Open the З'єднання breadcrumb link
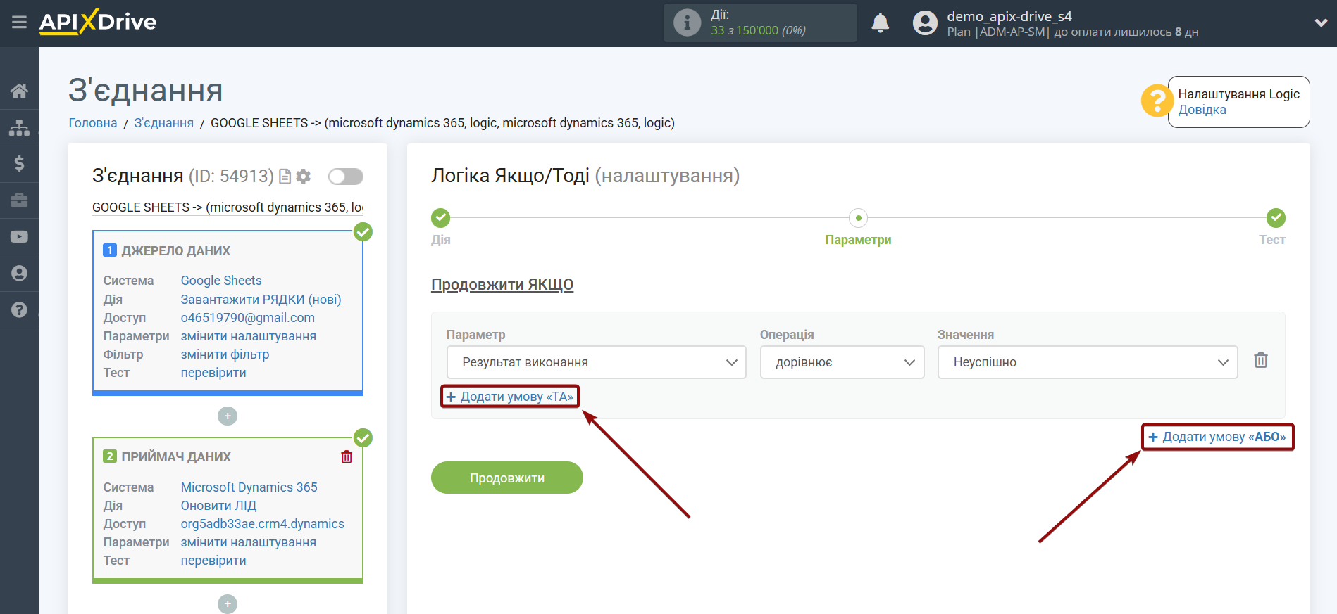Image resolution: width=1337 pixels, height=614 pixels. coord(163,123)
